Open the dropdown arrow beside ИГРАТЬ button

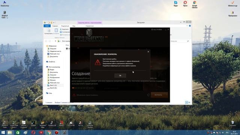pyautogui.click(x=166, y=95)
